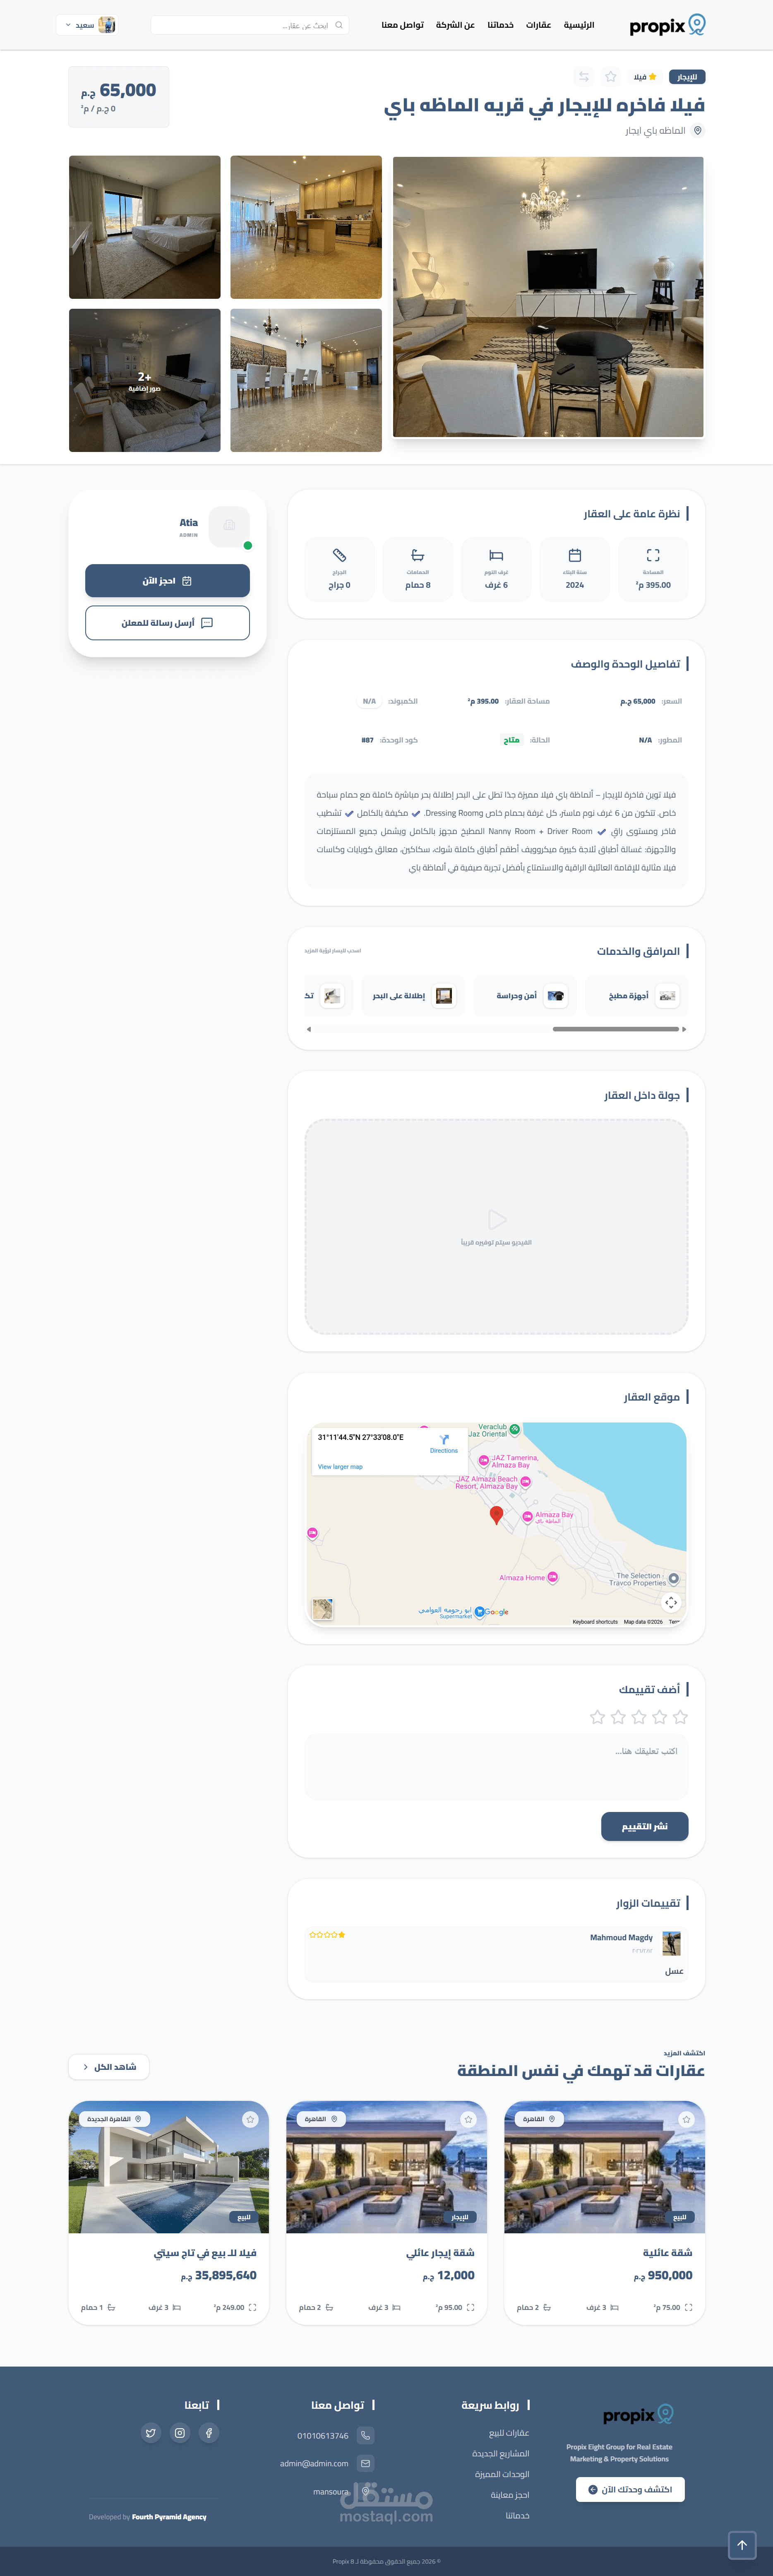The height and width of the screenshot is (2576, 773).
Task: Click the bathtub icon above 8 حمام
Action: (418, 555)
